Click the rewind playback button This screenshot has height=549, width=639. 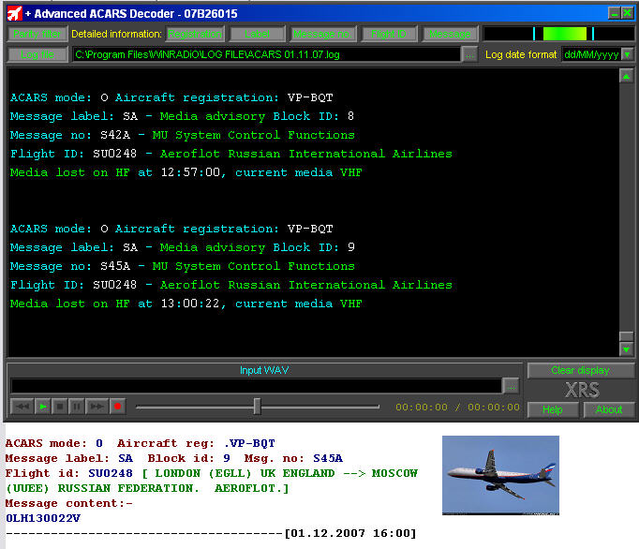coord(22,407)
